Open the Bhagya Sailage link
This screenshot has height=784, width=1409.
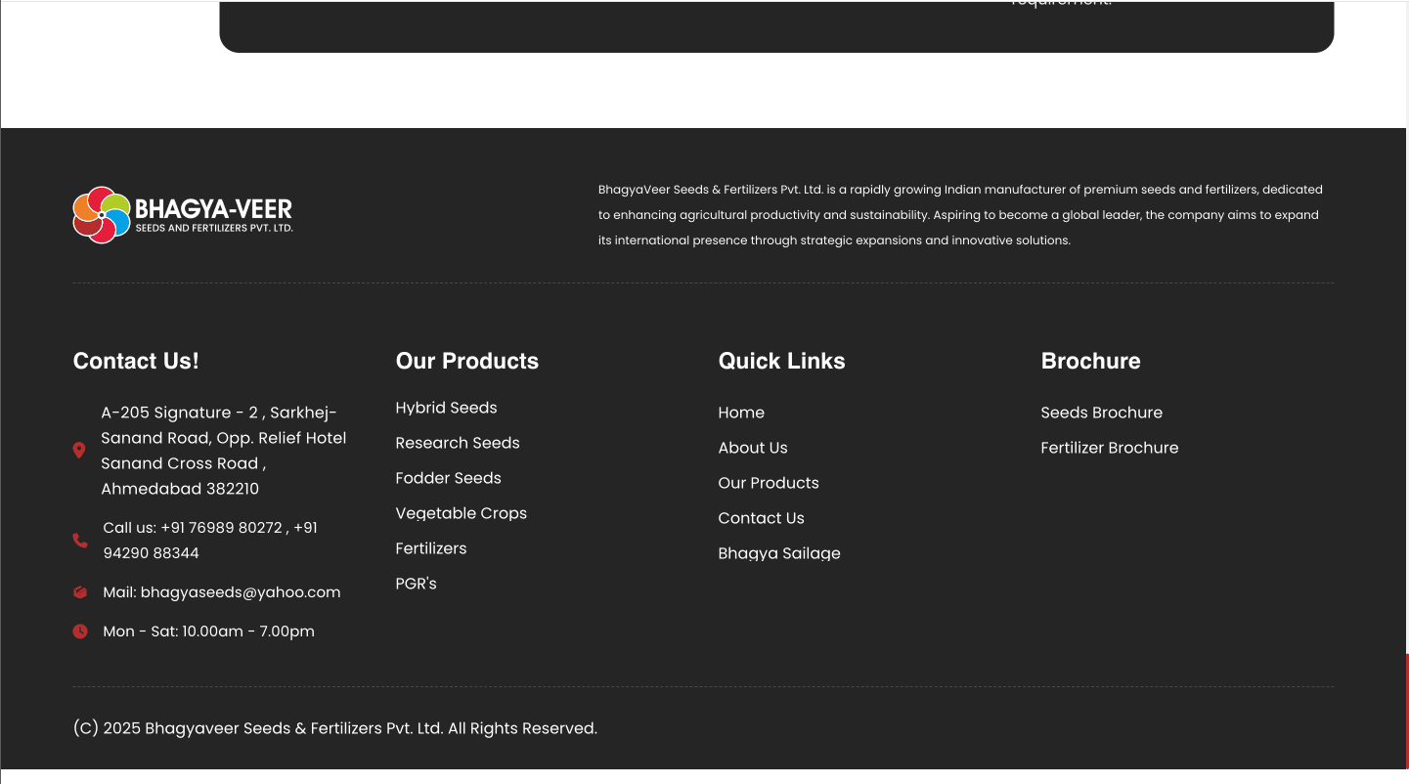pyautogui.click(x=779, y=553)
